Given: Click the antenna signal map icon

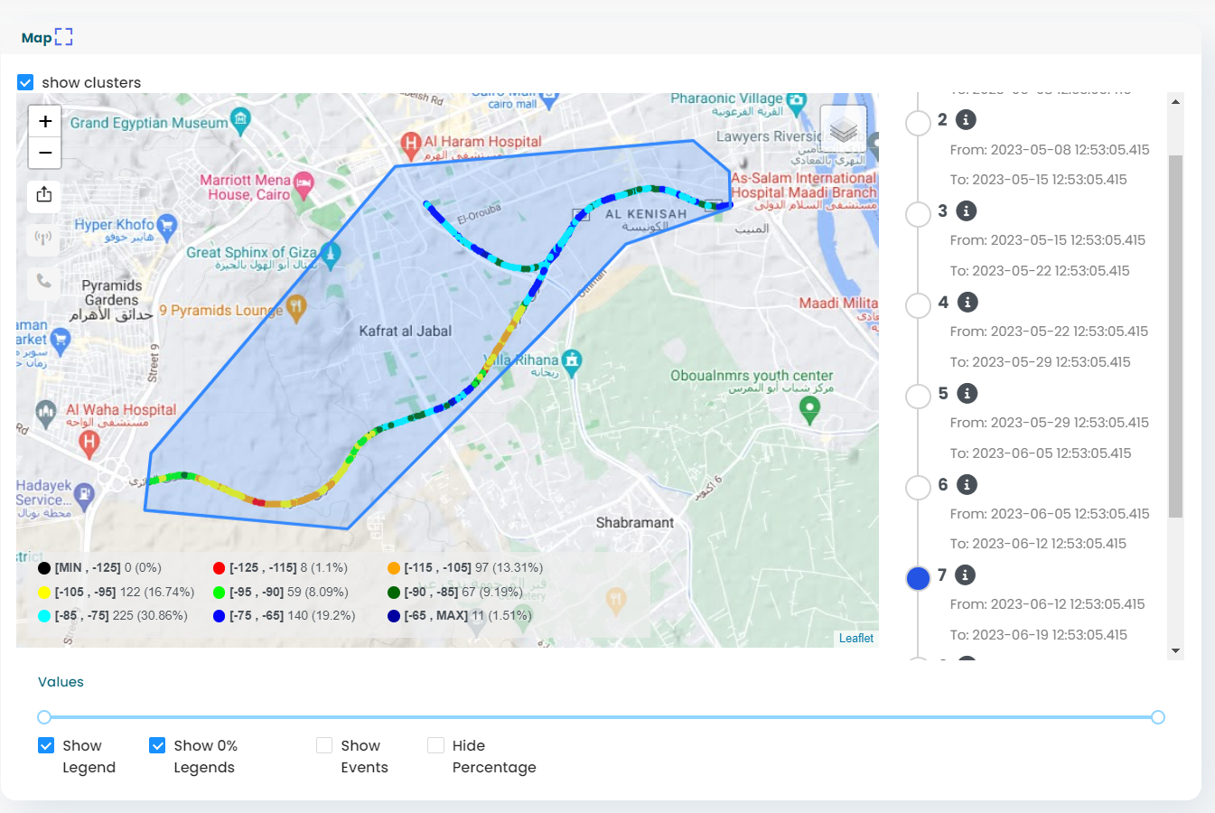Looking at the screenshot, I should pyautogui.click(x=43, y=238).
